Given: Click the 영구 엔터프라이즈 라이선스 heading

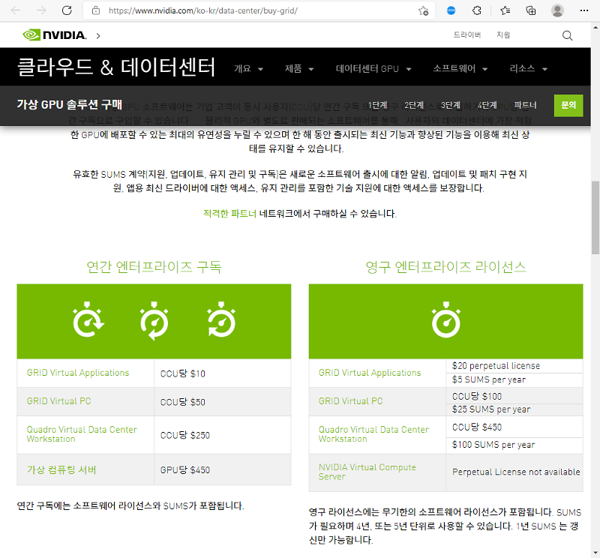Looking at the screenshot, I should click(x=445, y=266).
